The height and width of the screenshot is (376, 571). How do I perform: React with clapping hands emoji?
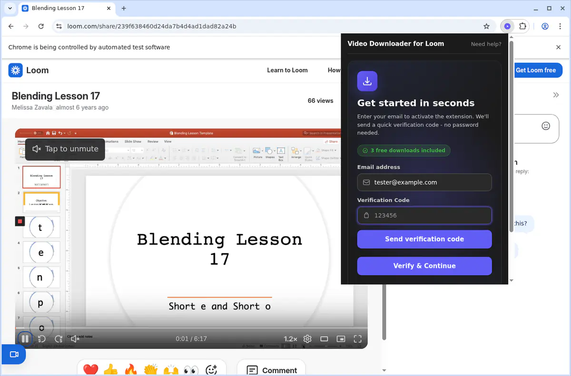point(151,370)
